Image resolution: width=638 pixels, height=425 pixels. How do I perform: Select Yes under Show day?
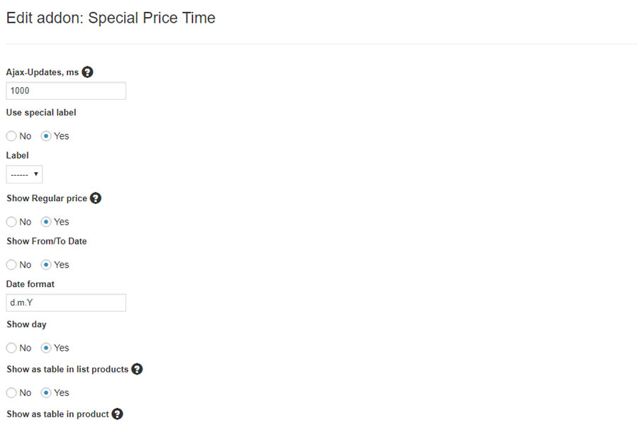click(x=47, y=348)
